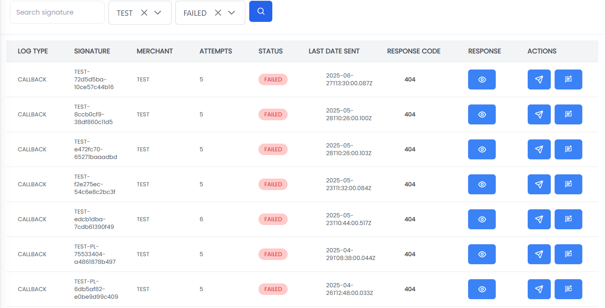Click merchant TEST in TEST-e472fc70 row
The width and height of the screenshot is (605, 308).
[143, 149]
